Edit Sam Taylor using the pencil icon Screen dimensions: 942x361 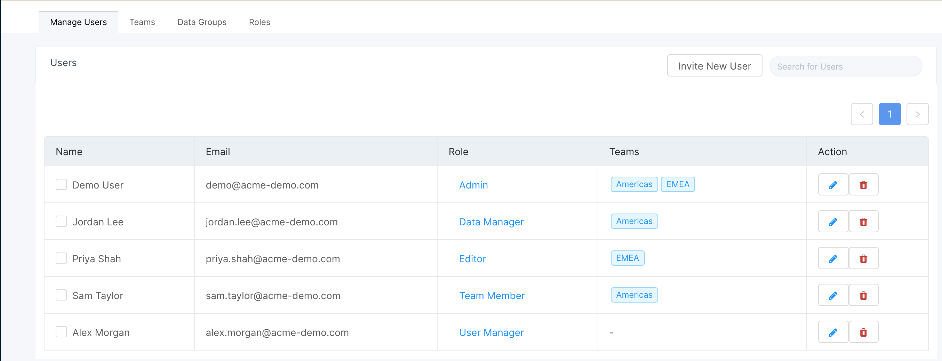833,295
